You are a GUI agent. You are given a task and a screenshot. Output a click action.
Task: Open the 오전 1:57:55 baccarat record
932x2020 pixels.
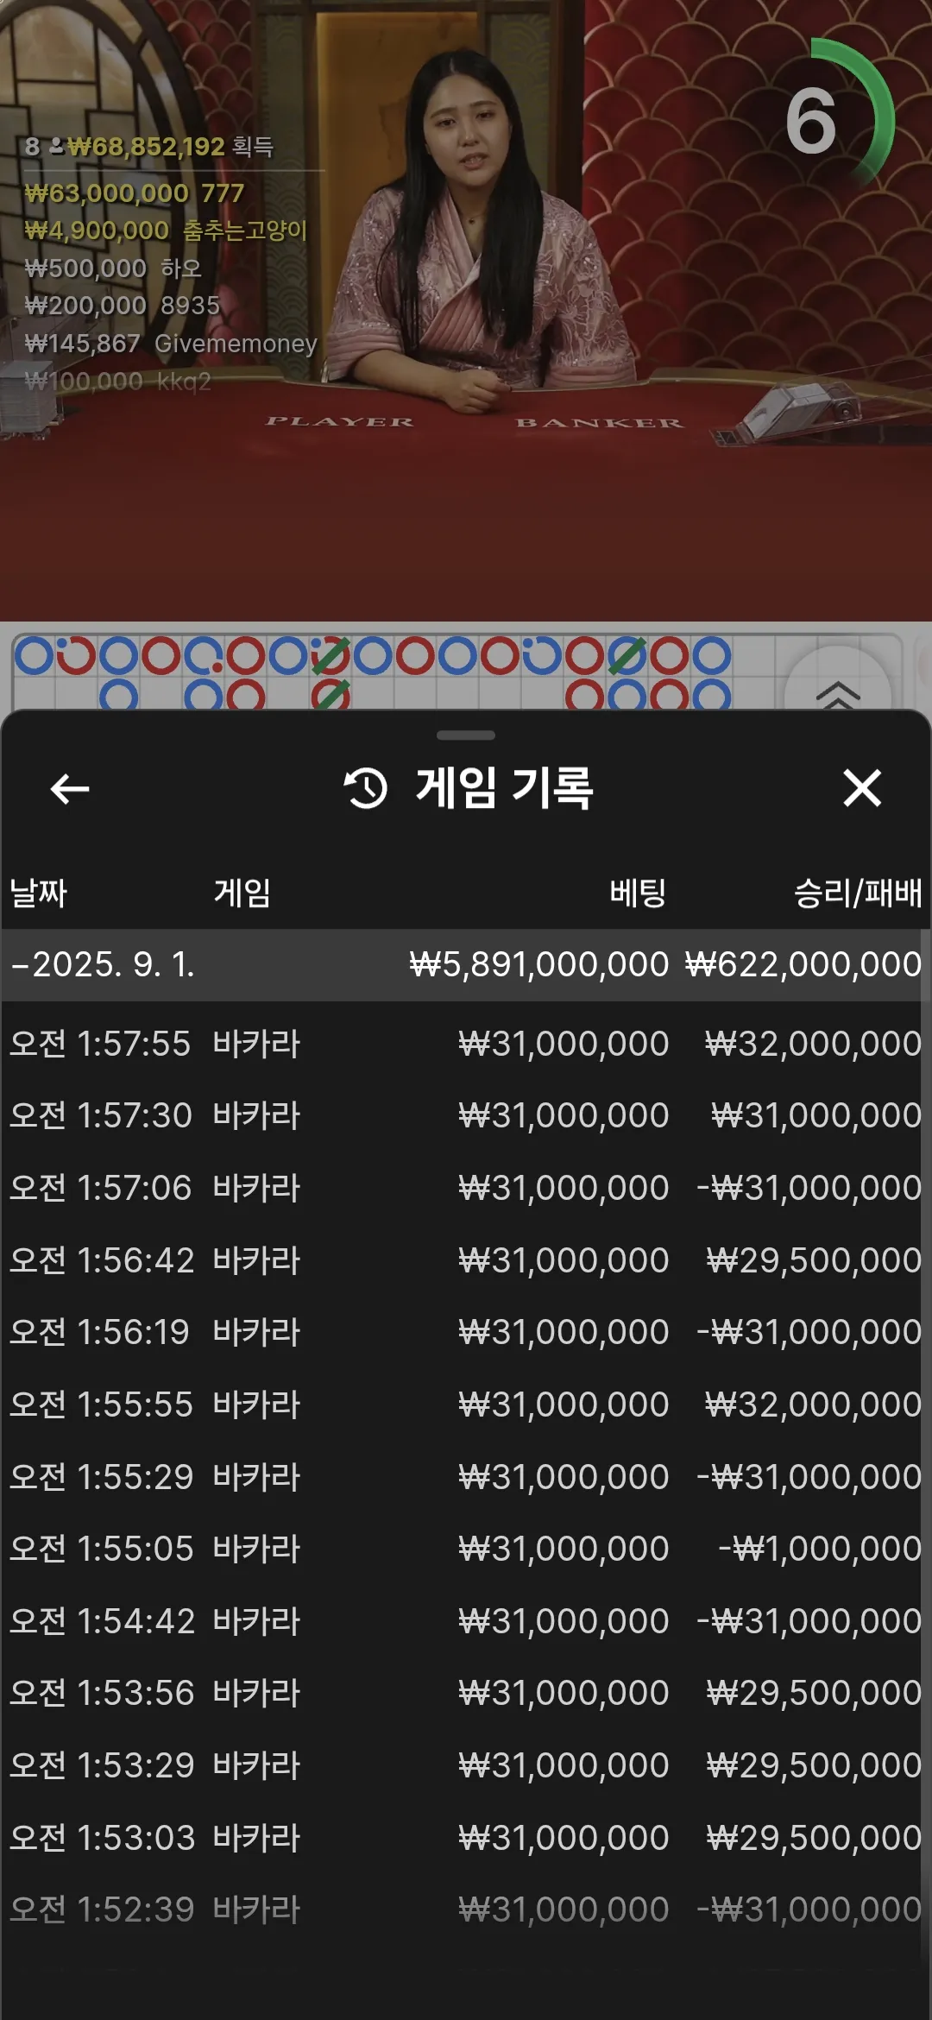(466, 1044)
